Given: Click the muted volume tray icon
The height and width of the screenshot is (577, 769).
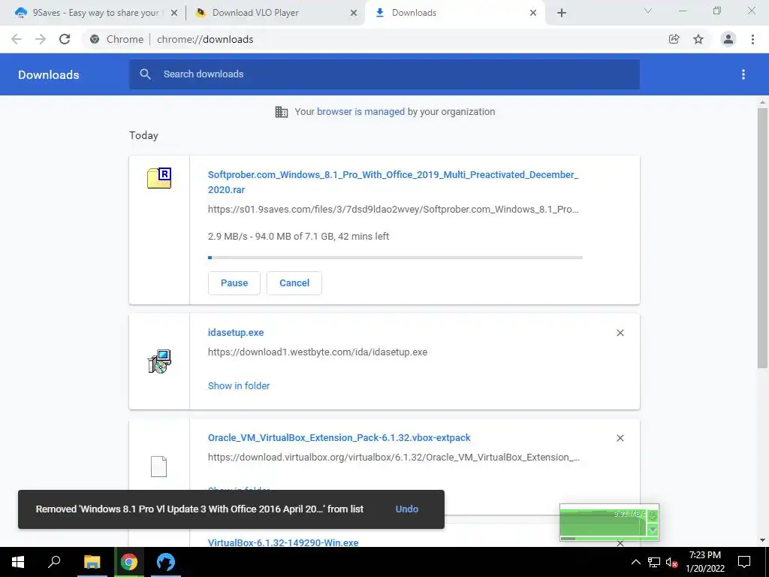Looking at the screenshot, I should click(671, 562).
